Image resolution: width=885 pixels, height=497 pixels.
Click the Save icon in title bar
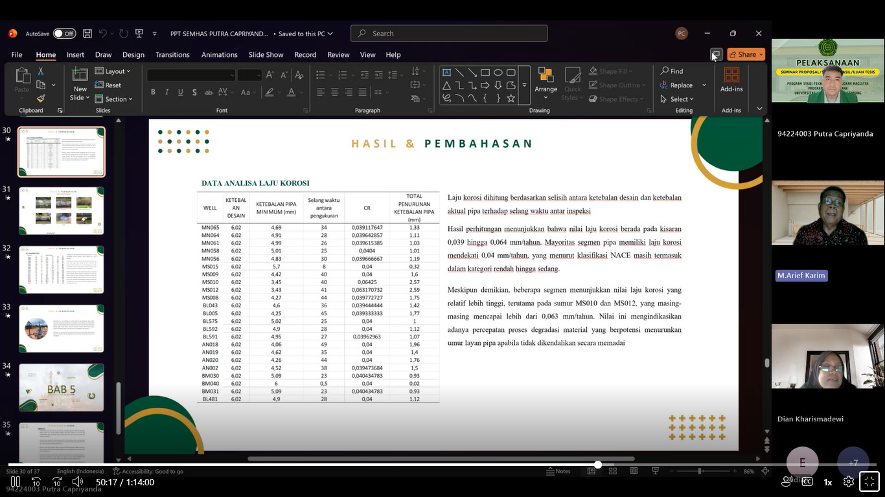(x=87, y=34)
